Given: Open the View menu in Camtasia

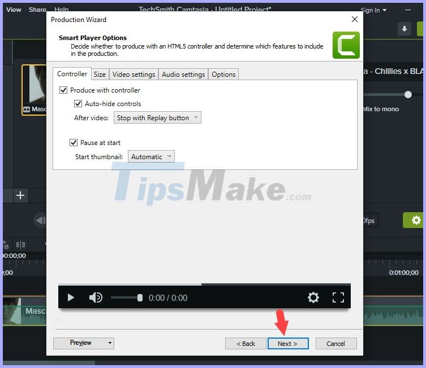Looking at the screenshot, I should coord(14,10).
